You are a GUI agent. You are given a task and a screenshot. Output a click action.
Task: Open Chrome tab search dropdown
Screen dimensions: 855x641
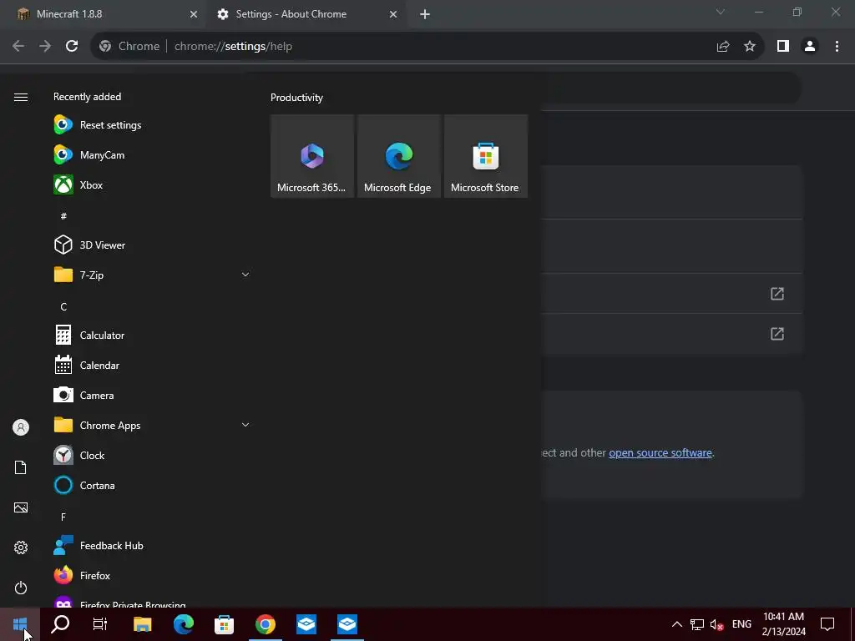coord(721,12)
